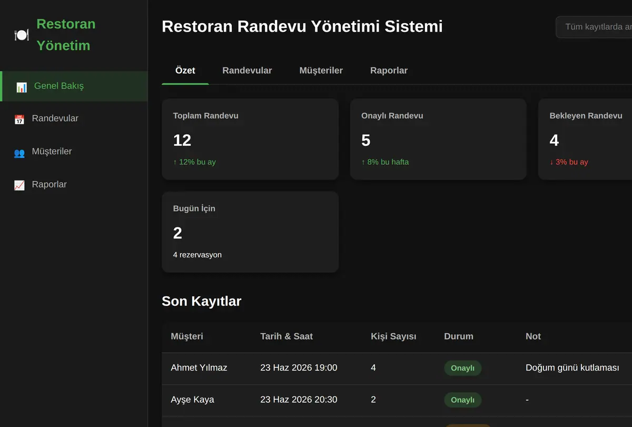Open Raporlar in the sidebar
The width and height of the screenshot is (632, 427).
pos(74,185)
